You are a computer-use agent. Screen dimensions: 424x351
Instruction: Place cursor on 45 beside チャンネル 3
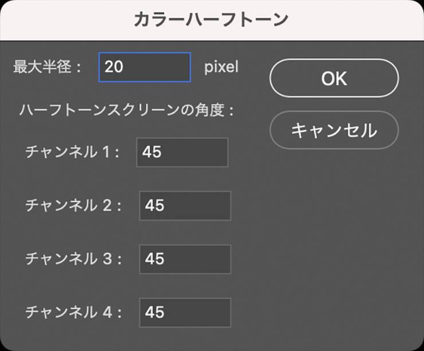(155, 259)
